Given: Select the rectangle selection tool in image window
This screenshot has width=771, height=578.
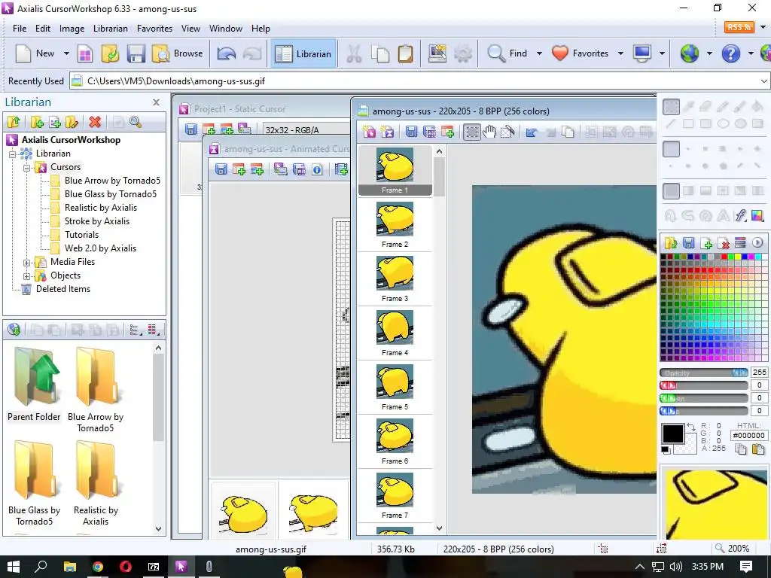Looking at the screenshot, I should (471, 132).
